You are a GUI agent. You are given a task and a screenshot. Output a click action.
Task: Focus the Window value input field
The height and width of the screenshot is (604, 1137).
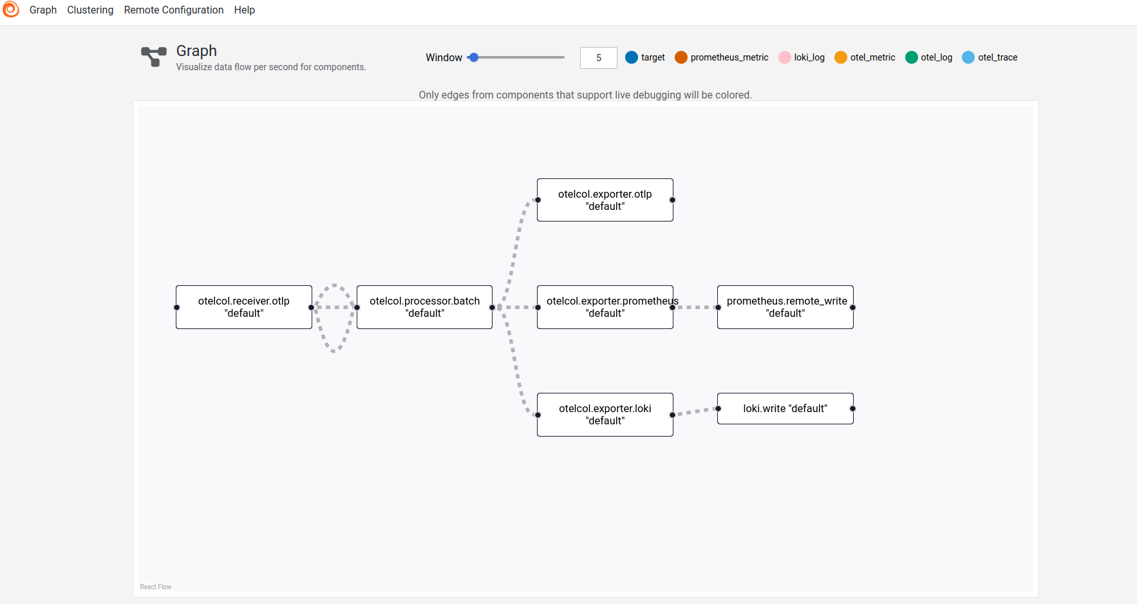tap(598, 58)
